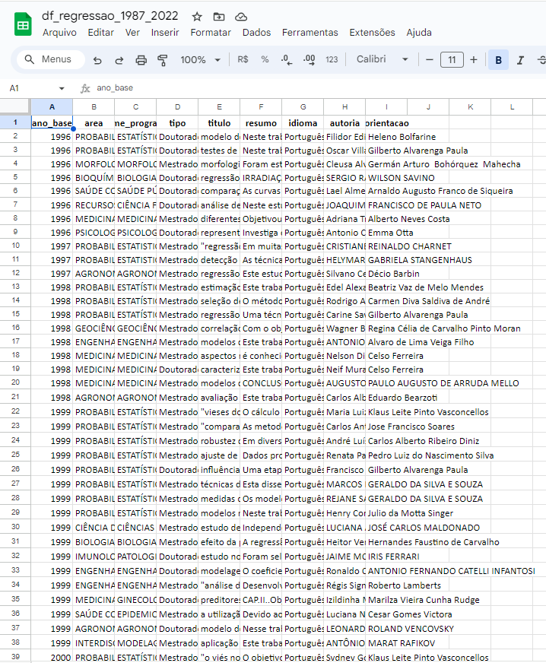Open the 123 number formats menu
This screenshot has height=663, width=546.
click(x=332, y=59)
